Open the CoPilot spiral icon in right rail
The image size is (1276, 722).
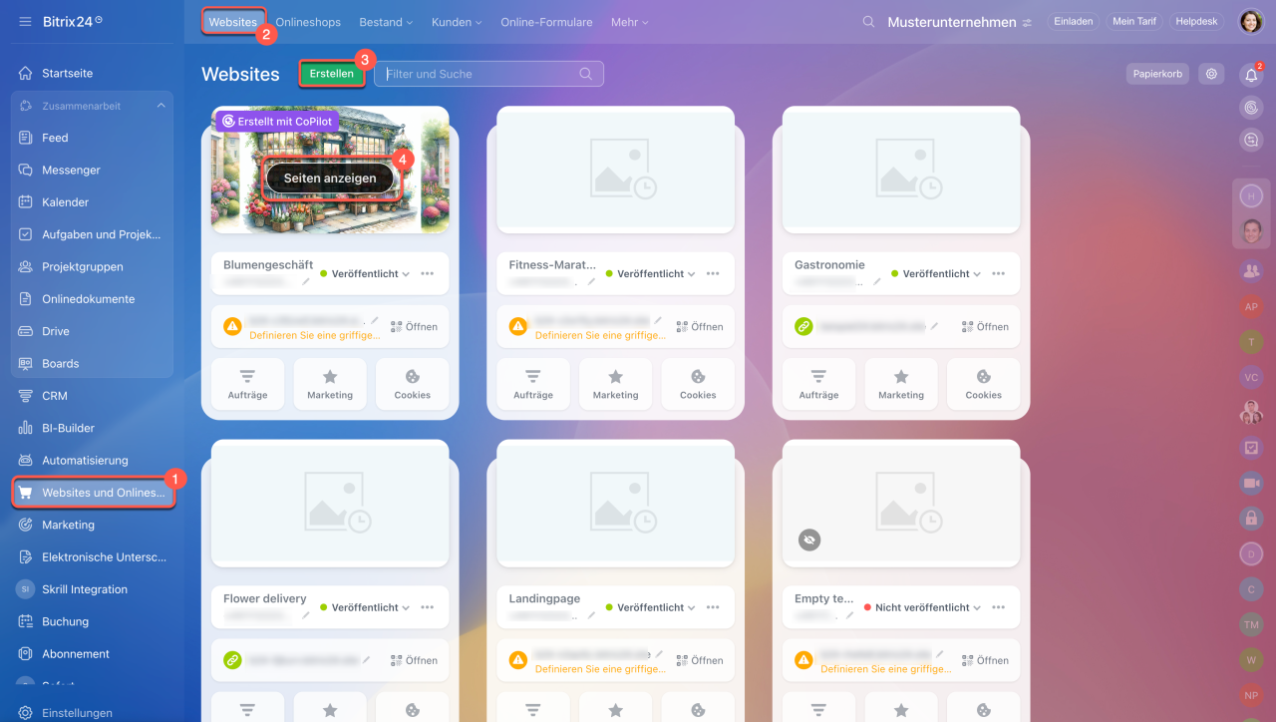click(1251, 107)
